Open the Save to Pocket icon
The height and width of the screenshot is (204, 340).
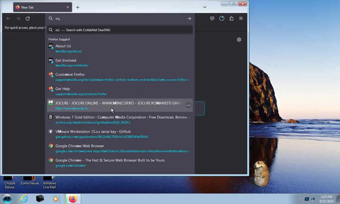coord(212,18)
